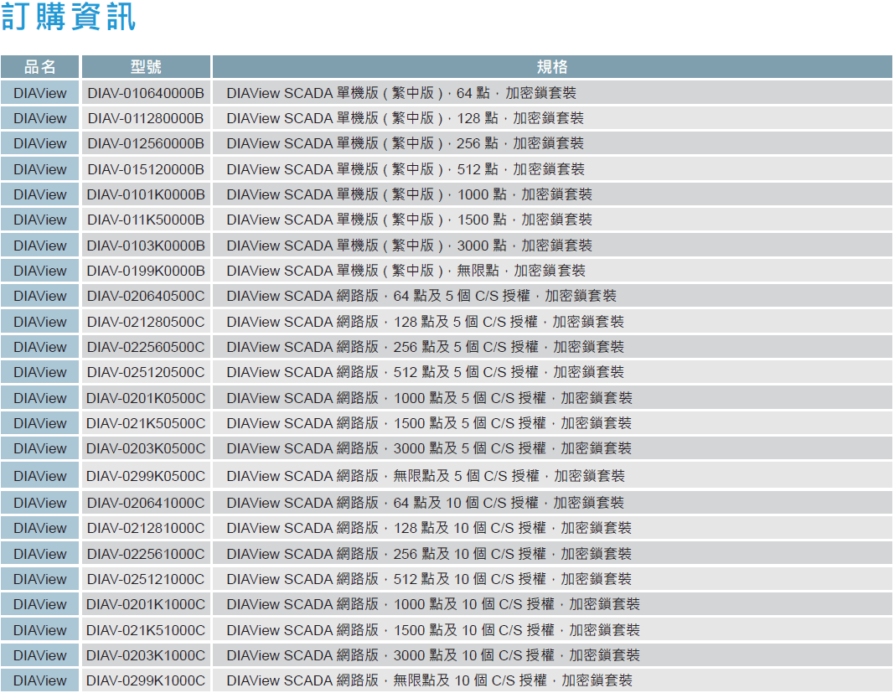This screenshot has width=894, height=693.
Task: Click model DIAV-0201K1000C
Action: pos(146,604)
